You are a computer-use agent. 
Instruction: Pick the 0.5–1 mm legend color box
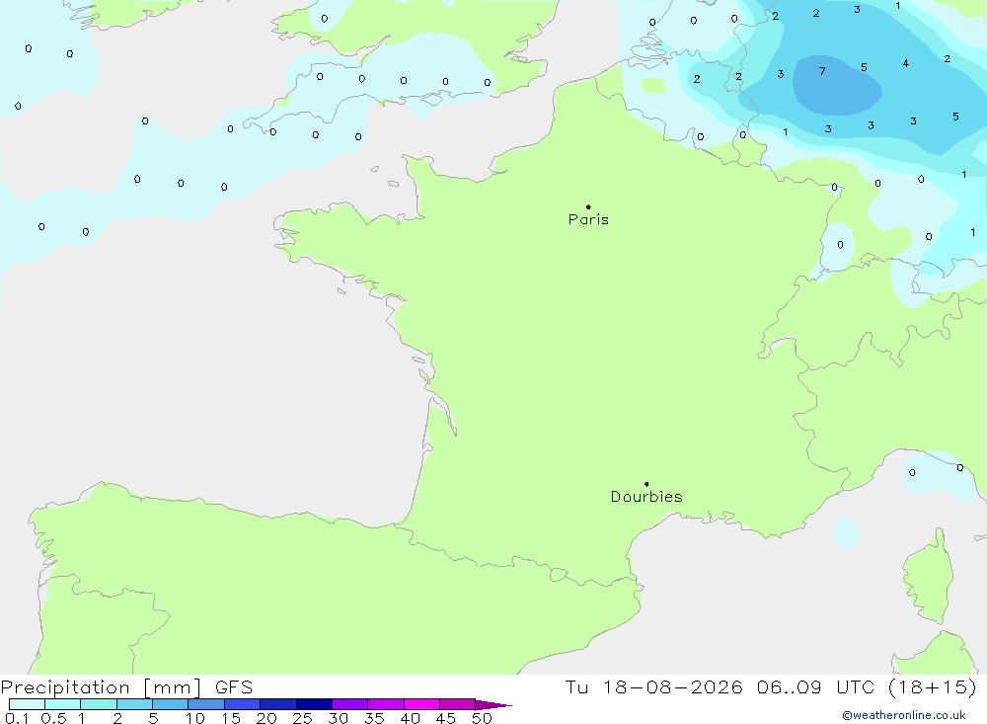point(63,704)
